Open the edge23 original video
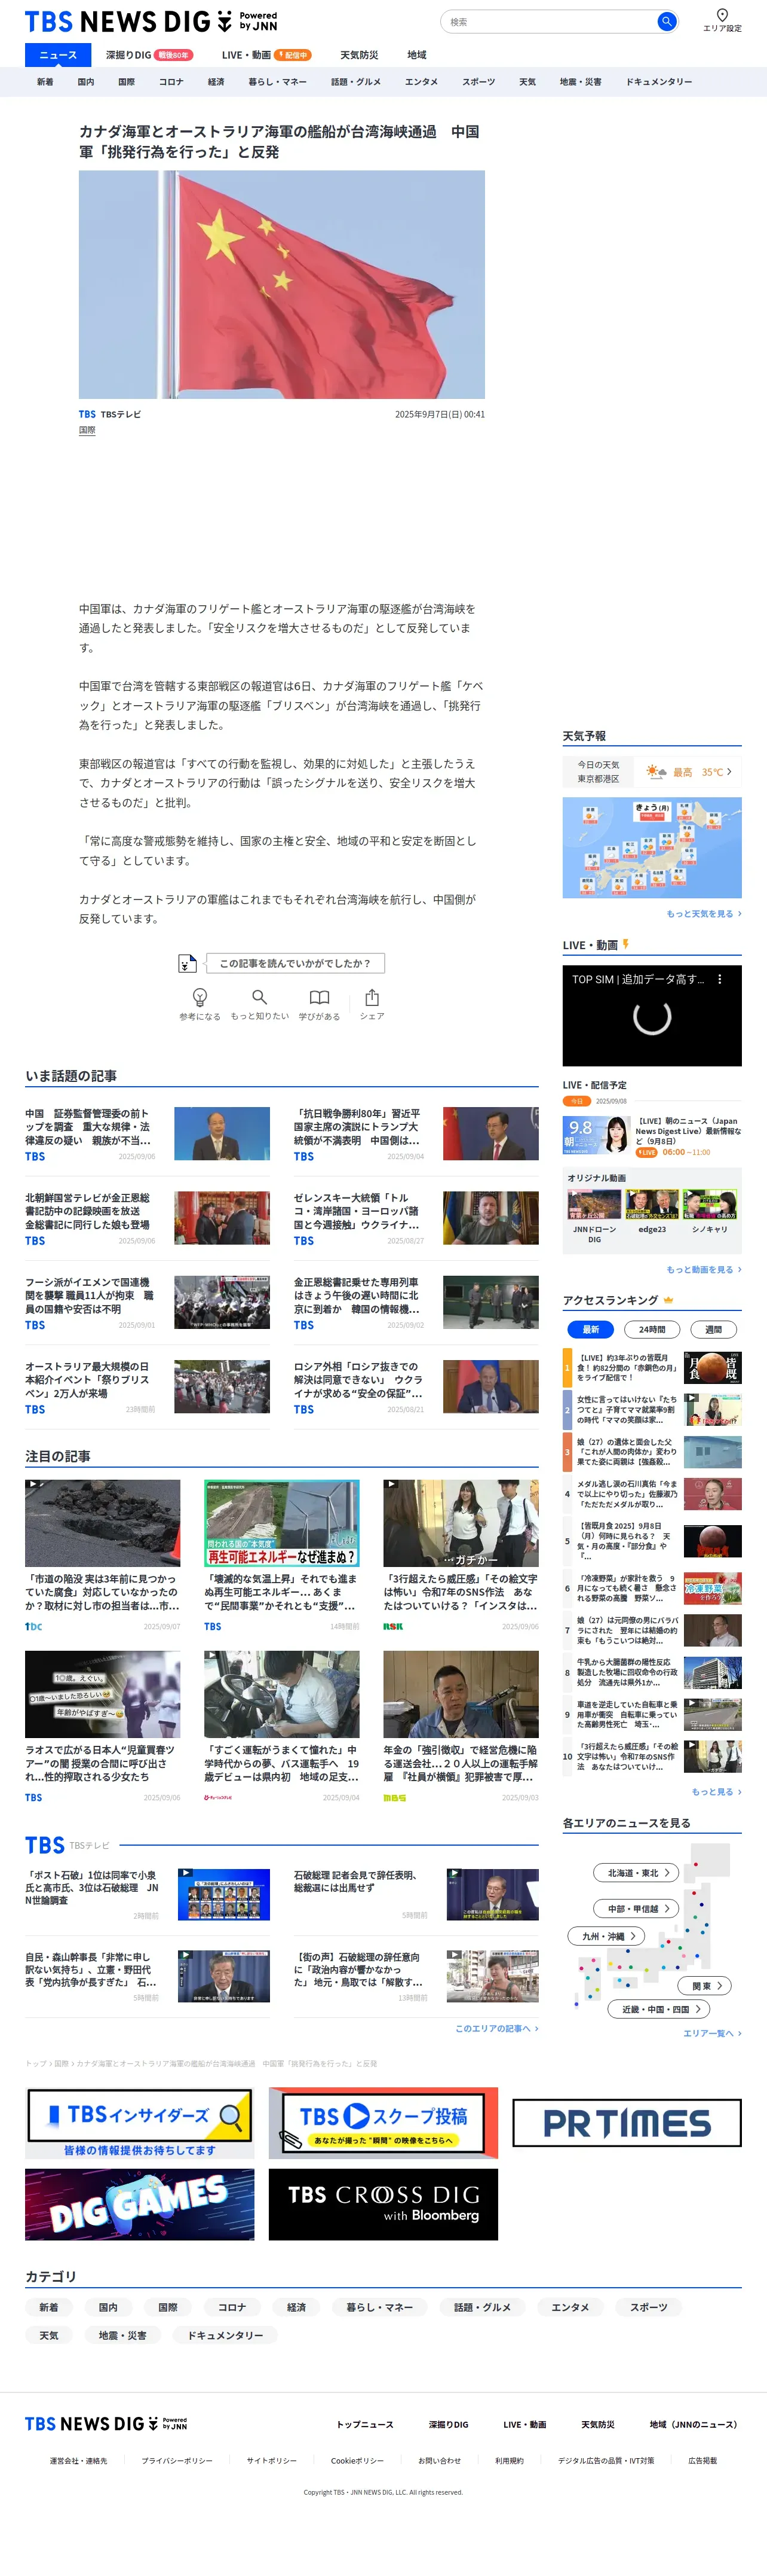 pos(652,1212)
